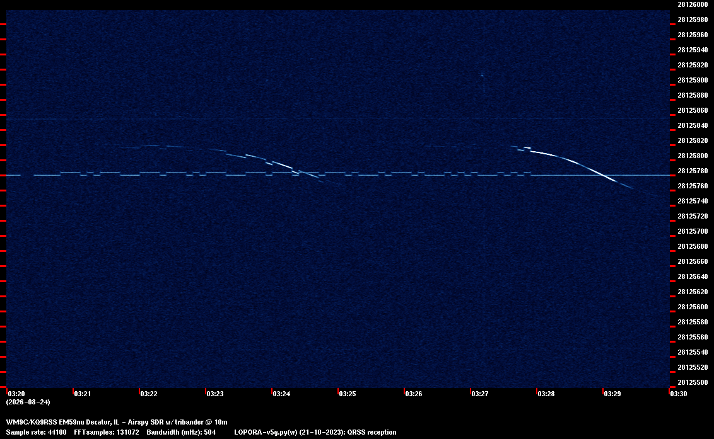This screenshot has width=714, height=439.
Task: Click the 28125660 frequency label
Action: 693,261
